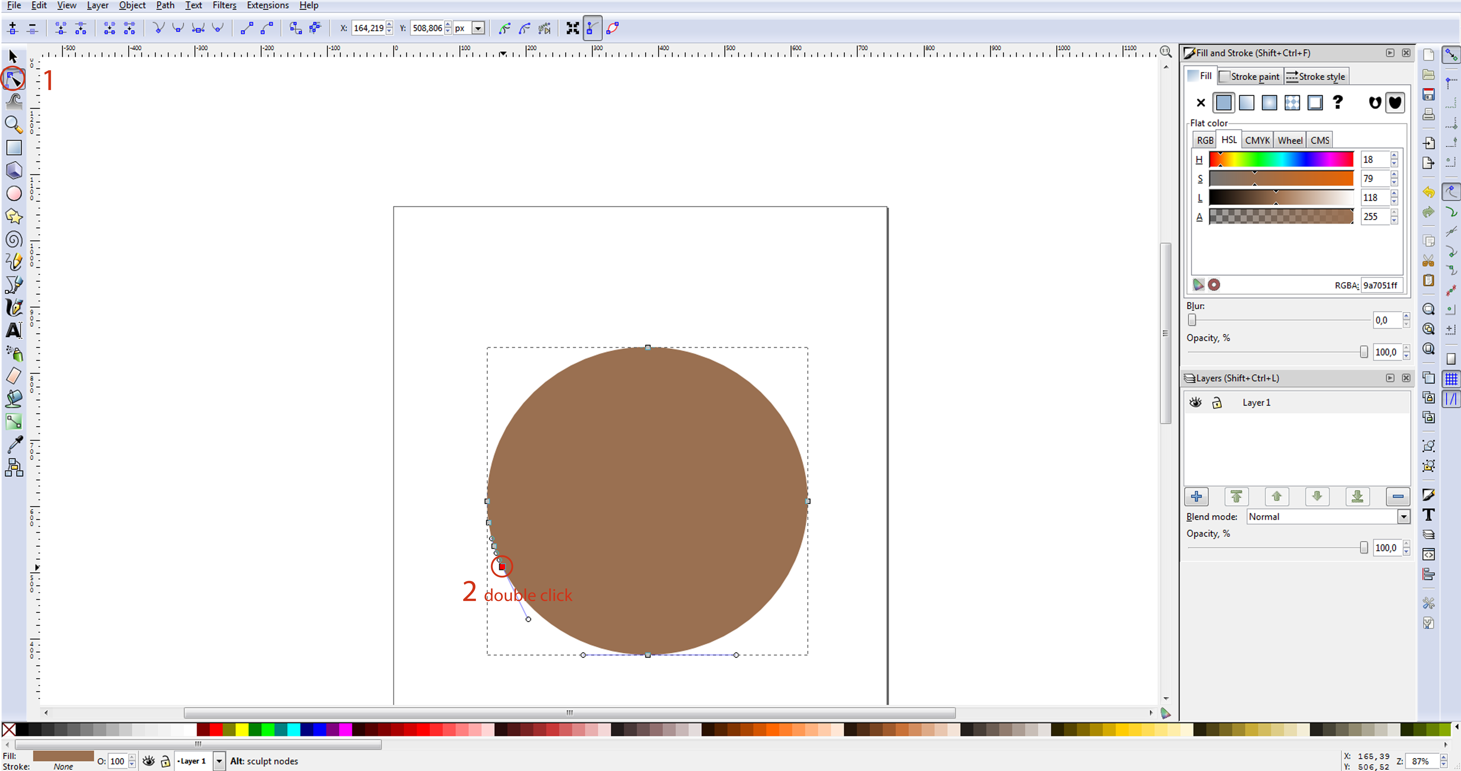The width and height of the screenshot is (1461, 771).
Task: Make selected nodes smooth
Action: pos(178,28)
